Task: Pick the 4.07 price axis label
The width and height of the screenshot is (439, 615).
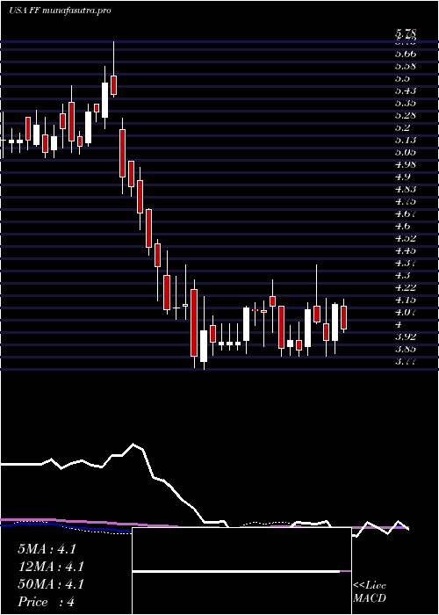Action: coord(406,312)
